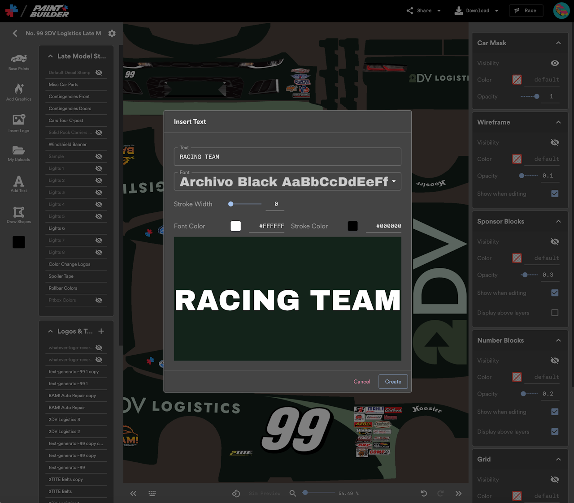Show the Solid Rock Carriers layer

(99, 133)
